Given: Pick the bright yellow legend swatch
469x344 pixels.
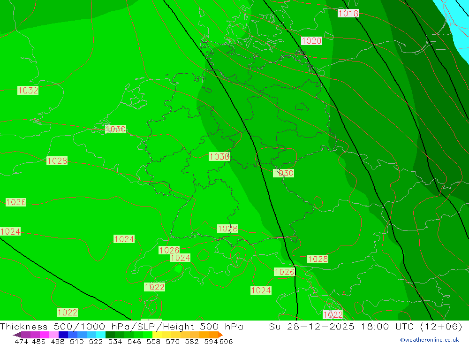Looking at the screenshot, I should tap(157, 335).
